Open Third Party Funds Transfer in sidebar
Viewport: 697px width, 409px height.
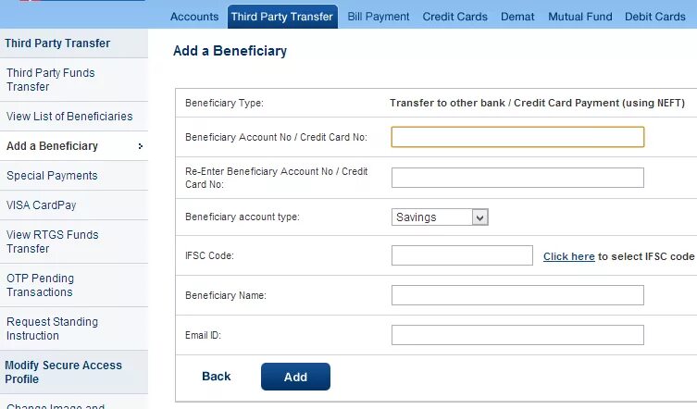pos(51,80)
